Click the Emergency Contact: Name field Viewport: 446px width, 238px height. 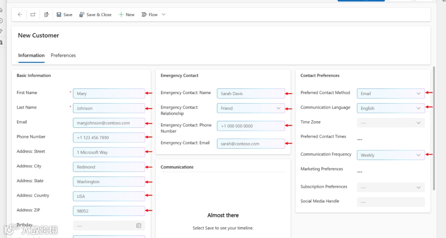pos(251,94)
